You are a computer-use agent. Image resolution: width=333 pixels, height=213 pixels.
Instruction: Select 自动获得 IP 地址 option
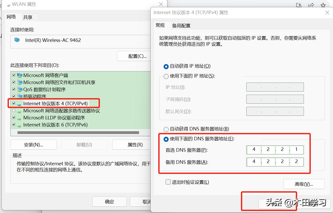[166, 66]
